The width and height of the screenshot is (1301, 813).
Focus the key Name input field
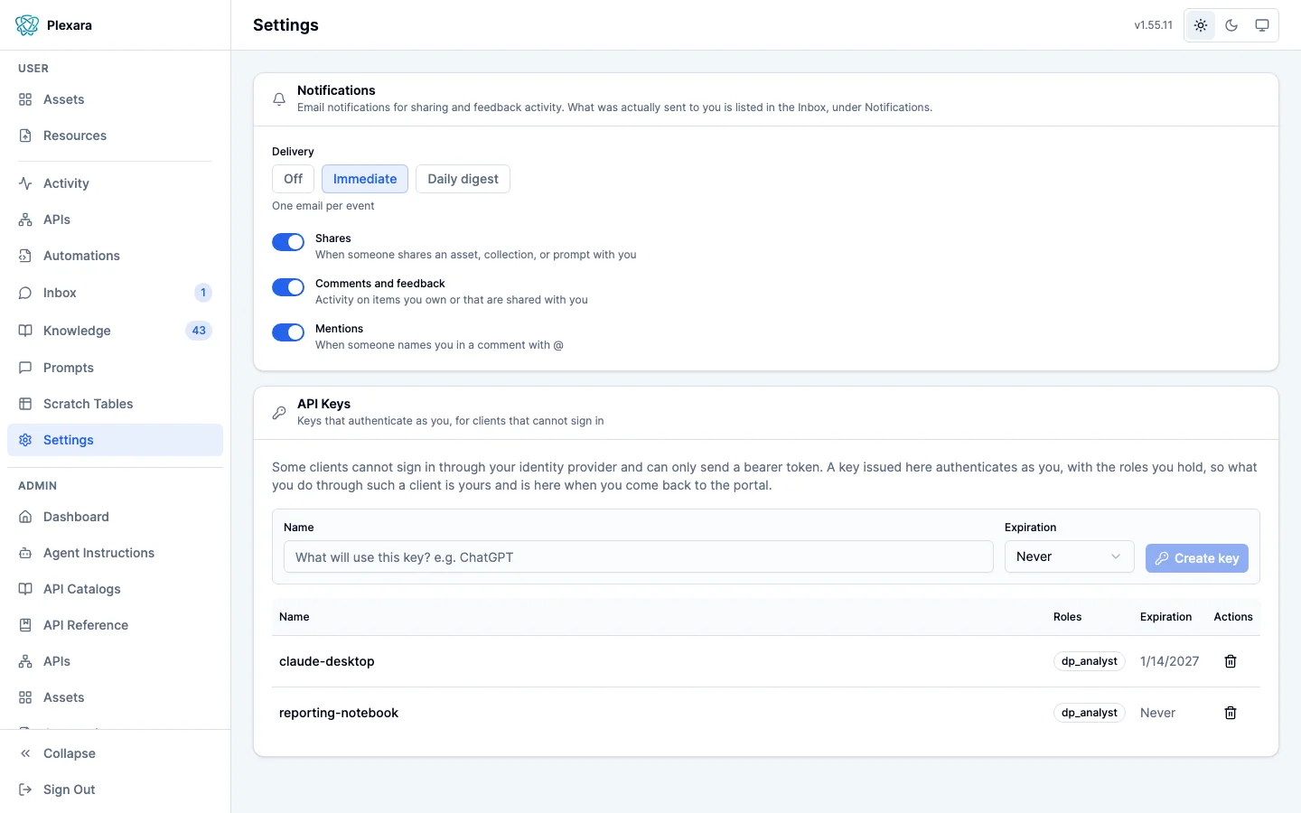639,556
